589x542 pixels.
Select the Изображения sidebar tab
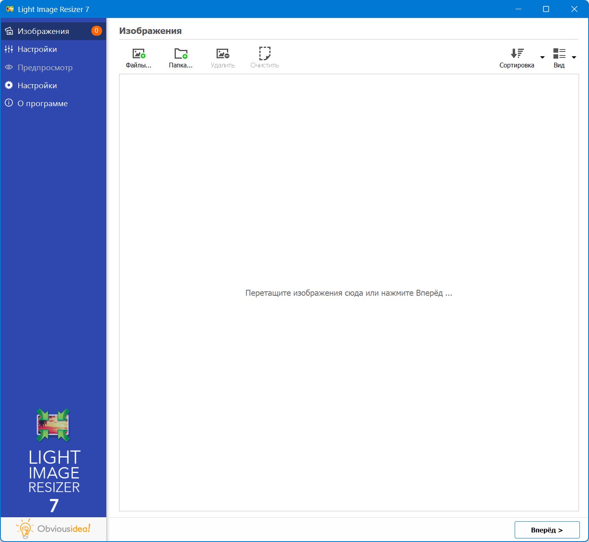click(43, 31)
